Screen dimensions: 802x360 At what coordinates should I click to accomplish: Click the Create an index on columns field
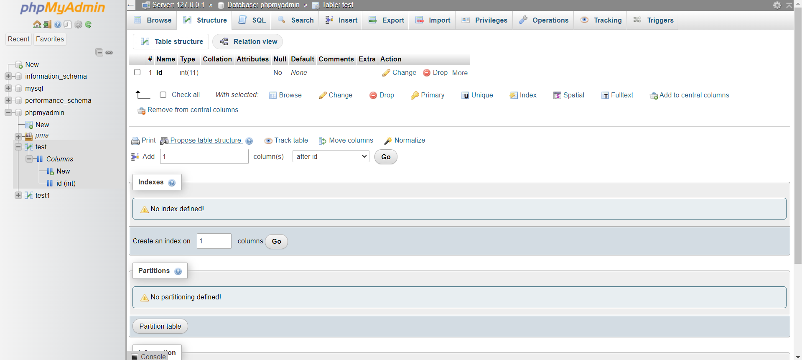[x=214, y=241]
